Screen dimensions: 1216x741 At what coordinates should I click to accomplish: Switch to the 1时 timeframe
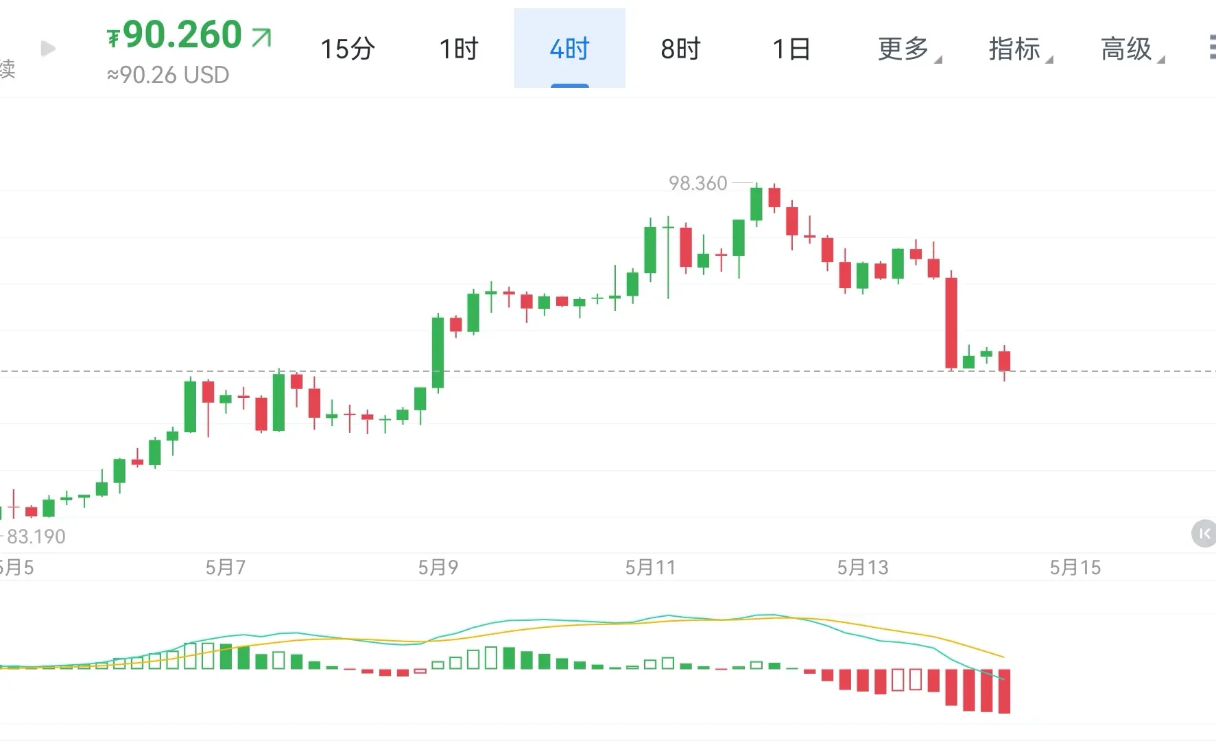(459, 49)
